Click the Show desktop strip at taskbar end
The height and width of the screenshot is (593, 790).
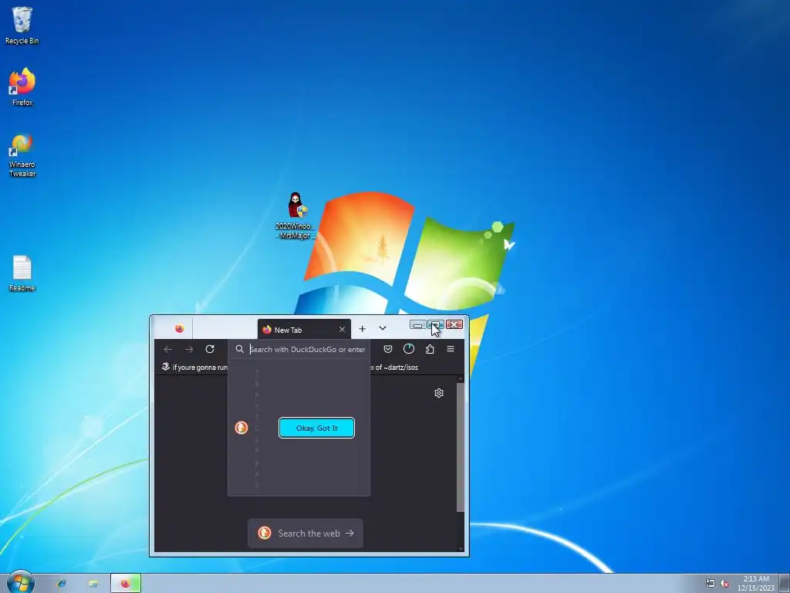[x=785, y=584]
